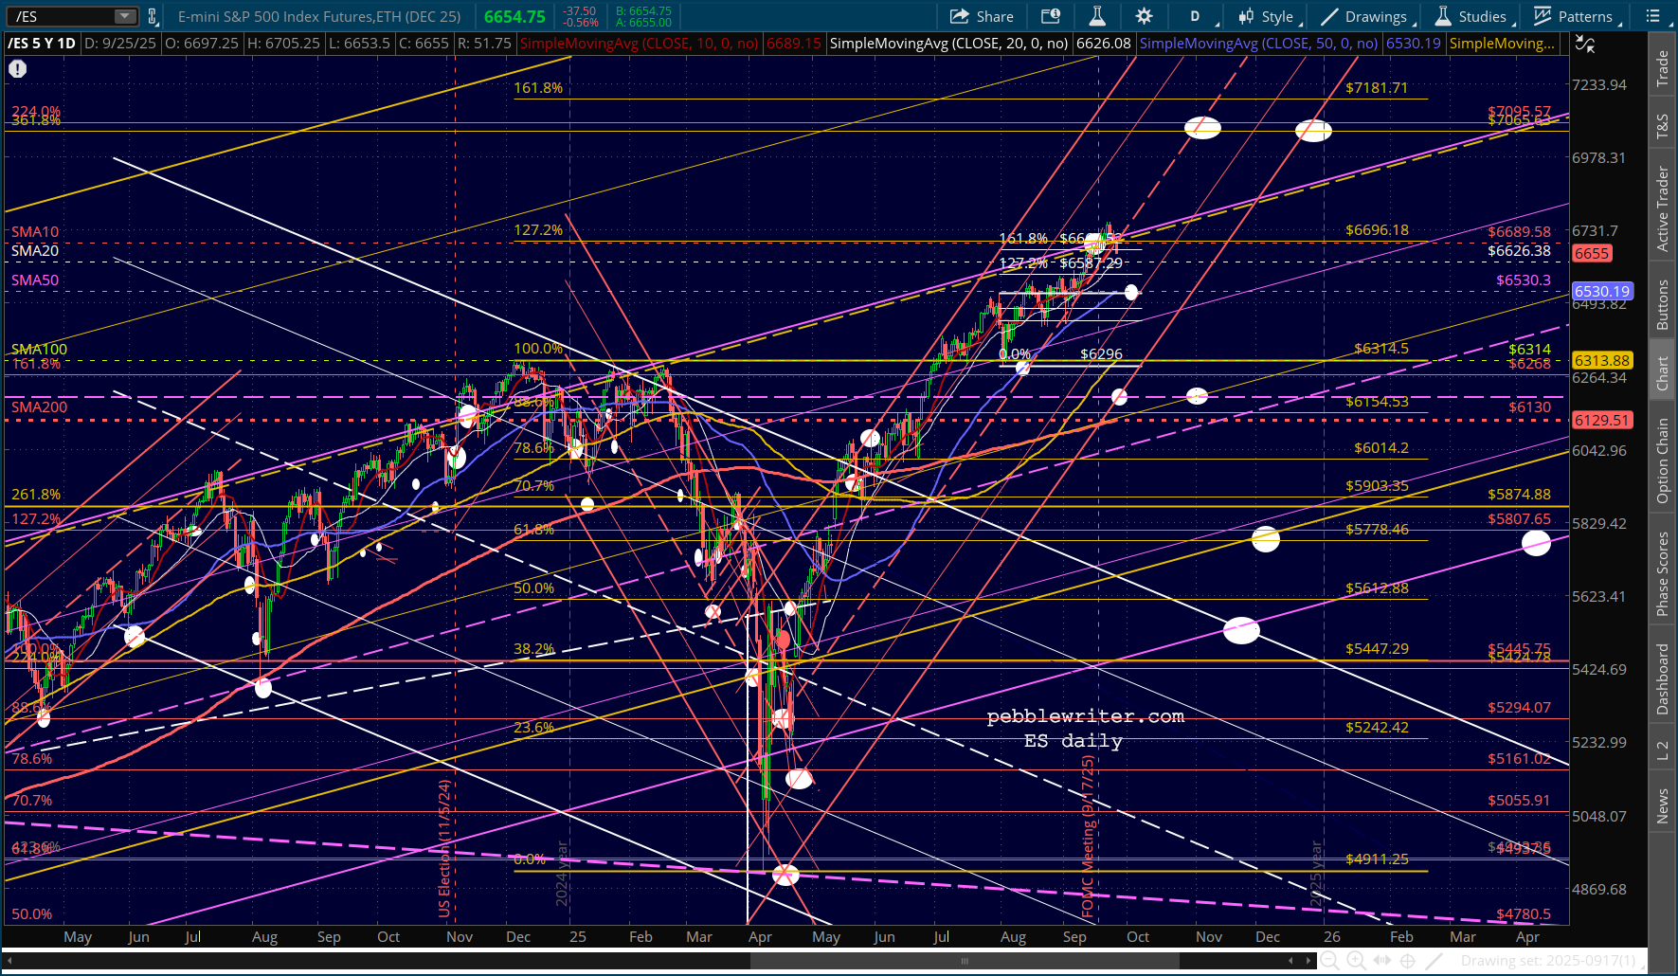Click the SimpleMovingAvg (CLOSE, 20, 0, no) label
The width and height of the screenshot is (1678, 976).
[x=948, y=44]
